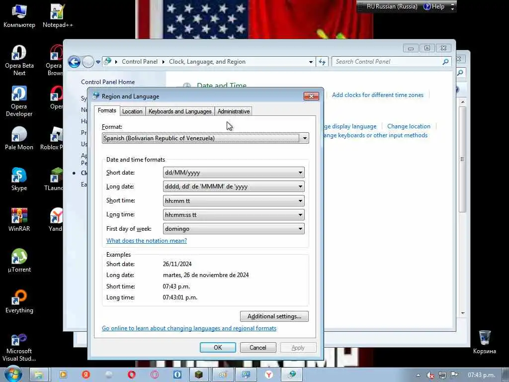Open the TLauncher Minecraft desktop icon
The image size is (509, 382).
54,179
